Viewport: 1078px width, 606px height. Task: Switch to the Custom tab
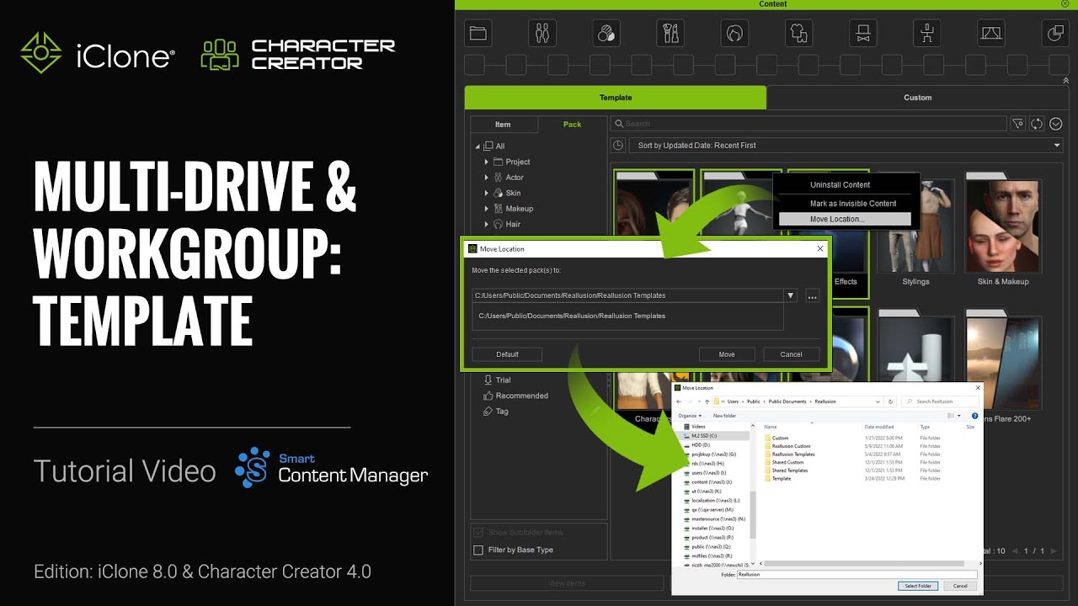[918, 98]
